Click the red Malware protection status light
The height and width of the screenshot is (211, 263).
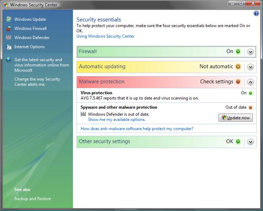point(238,82)
